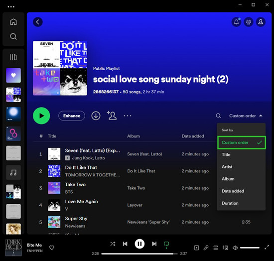Pause the current song
The width and height of the screenshot is (274, 261).
[x=139, y=244]
